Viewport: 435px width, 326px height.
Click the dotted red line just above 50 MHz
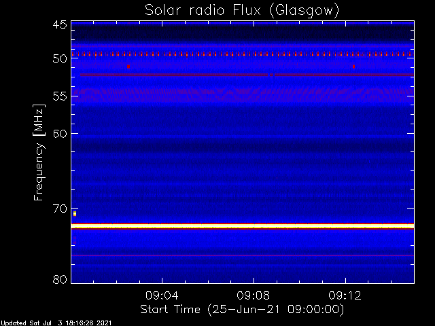tap(242, 54)
